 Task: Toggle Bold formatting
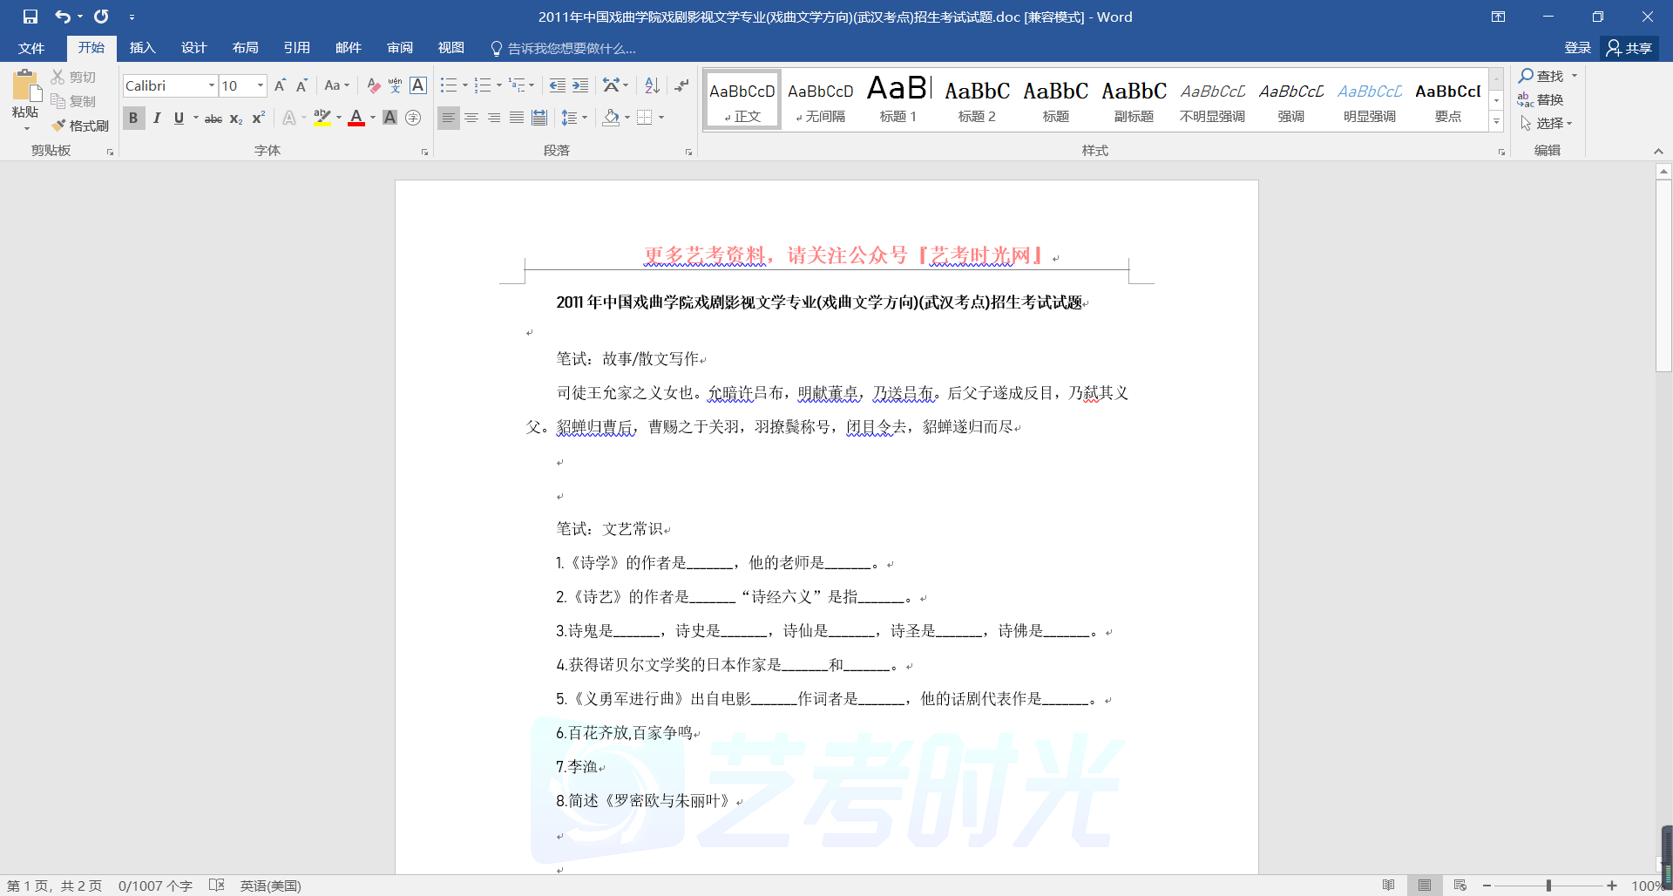coord(133,118)
